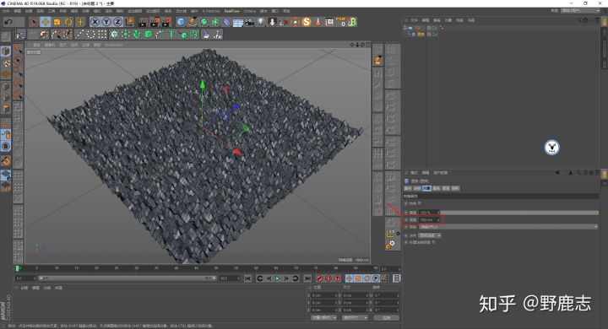Click the PSR 0 reset icon

pos(340,22)
